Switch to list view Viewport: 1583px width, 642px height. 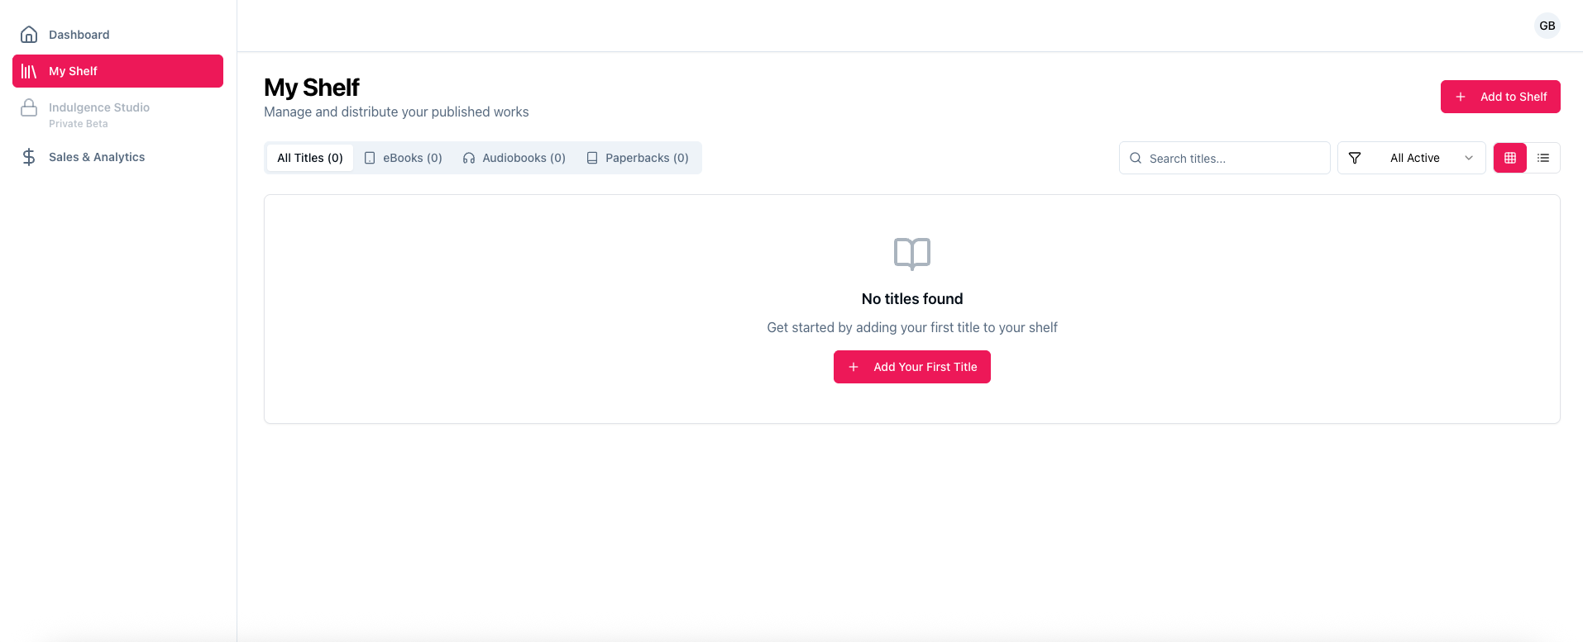[x=1543, y=158]
